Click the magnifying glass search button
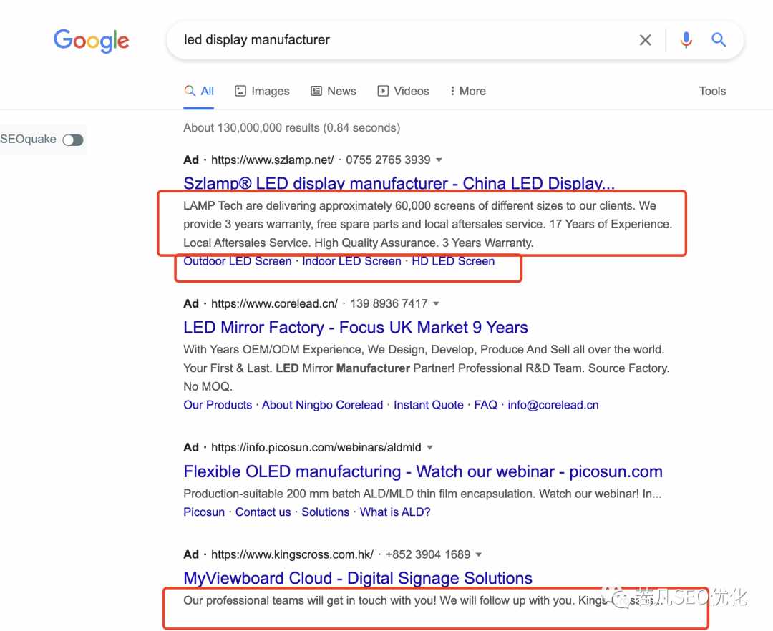The width and height of the screenshot is (773, 631). pyautogui.click(x=719, y=40)
